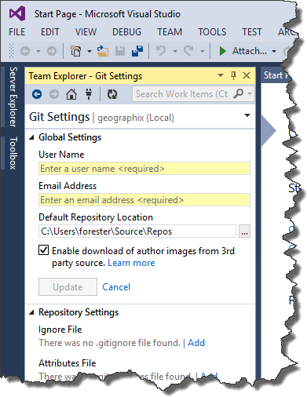Click the Open File folder icon
The height and width of the screenshot is (397, 307).
[103, 51]
